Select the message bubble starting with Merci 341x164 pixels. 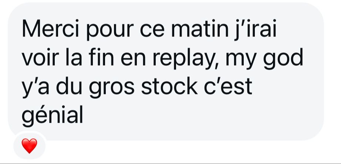point(166,71)
